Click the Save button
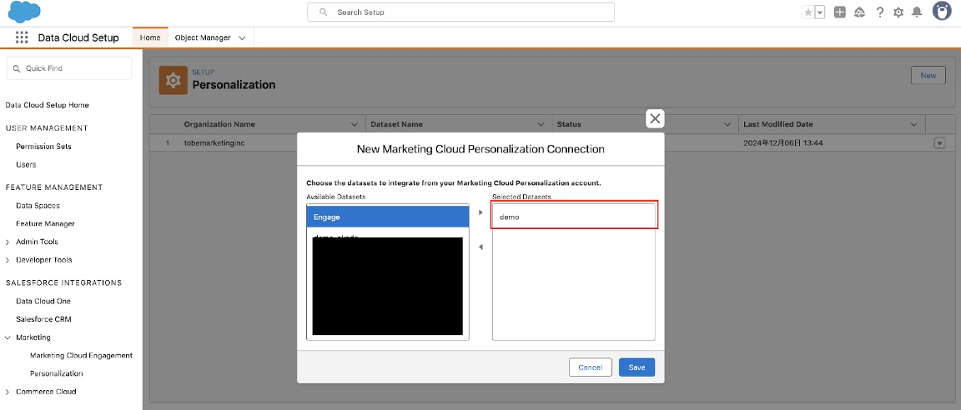 click(636, 367)
